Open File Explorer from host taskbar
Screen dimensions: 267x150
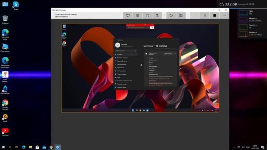pos(30,147)
